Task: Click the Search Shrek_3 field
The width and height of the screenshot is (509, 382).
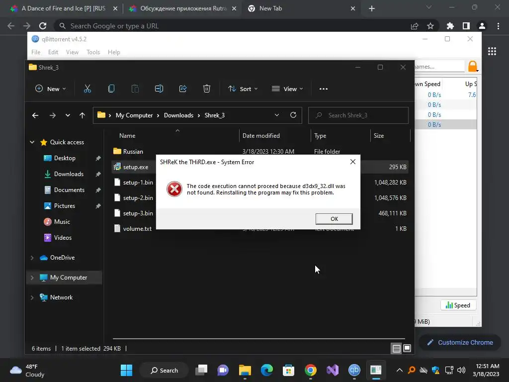Action: tap(358, 115)
